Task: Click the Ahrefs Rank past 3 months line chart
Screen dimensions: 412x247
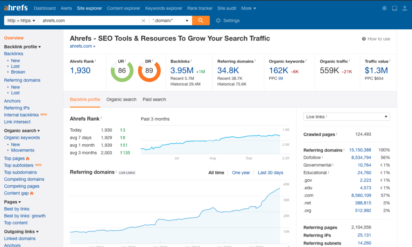Action: click(x=210, y=144)
